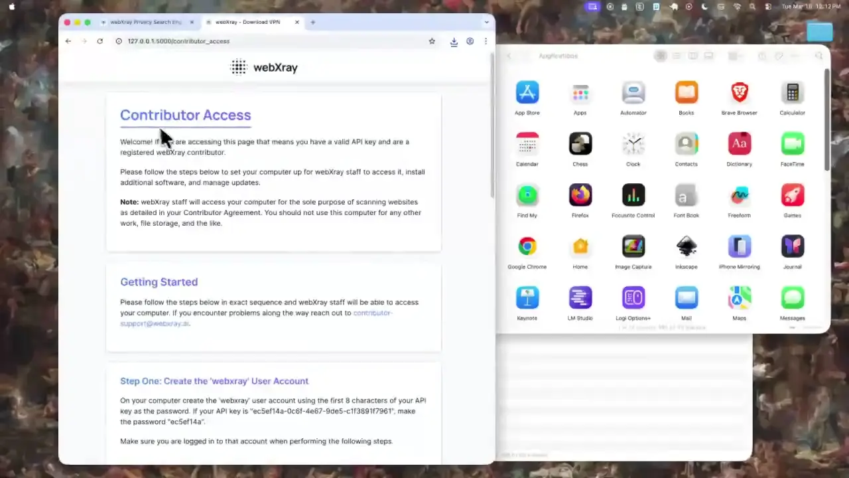The image size is (849, 478).
Task: Open the iPhone Mirroring app icon
Action: 740,246
